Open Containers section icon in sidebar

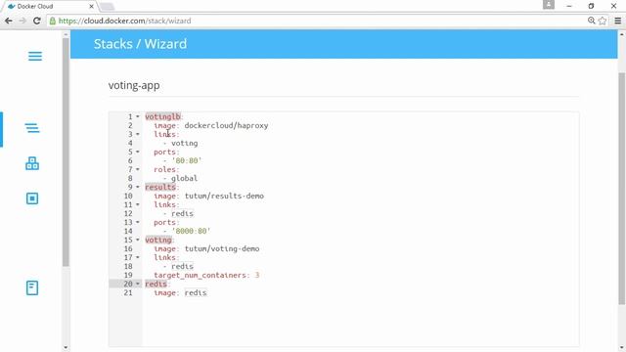[32, 198]
